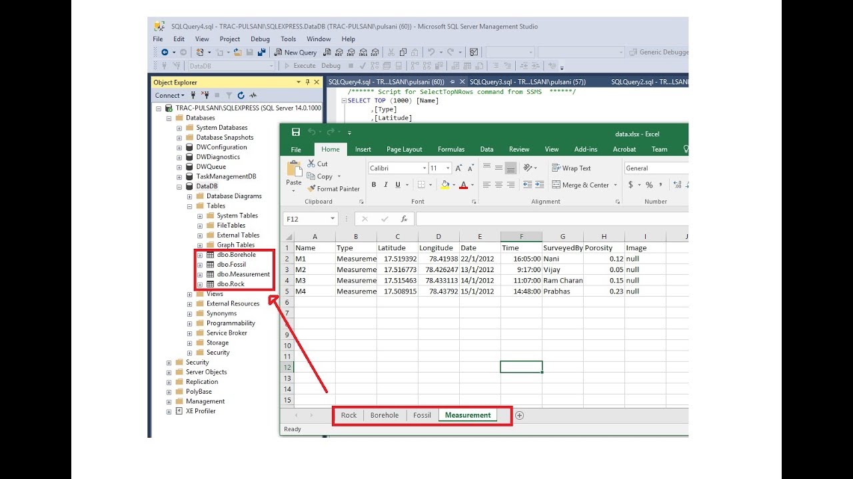Select dbo.Fossil table in Object Explorer
The height and width of the screenshot is (479, 853).
(x=231, y=264)
